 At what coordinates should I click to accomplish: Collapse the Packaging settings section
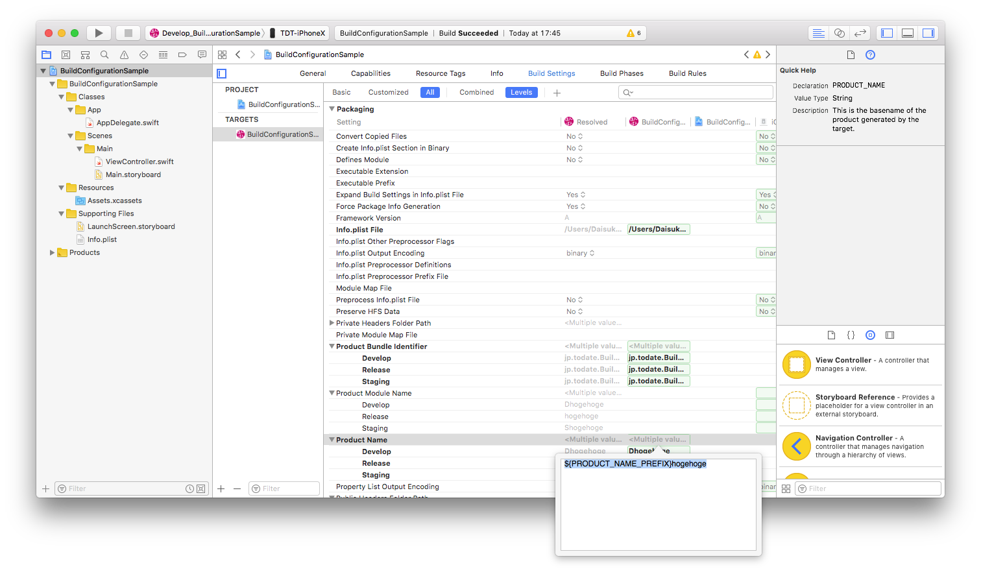click(332, 109)
